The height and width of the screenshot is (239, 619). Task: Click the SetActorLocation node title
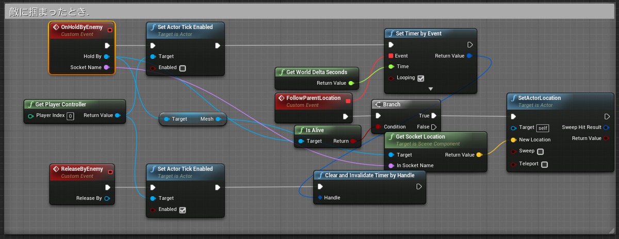coord(540,98)
